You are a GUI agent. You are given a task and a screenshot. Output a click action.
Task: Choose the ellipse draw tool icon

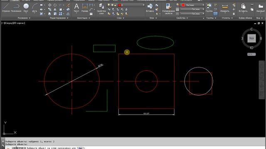coord(42,10)
